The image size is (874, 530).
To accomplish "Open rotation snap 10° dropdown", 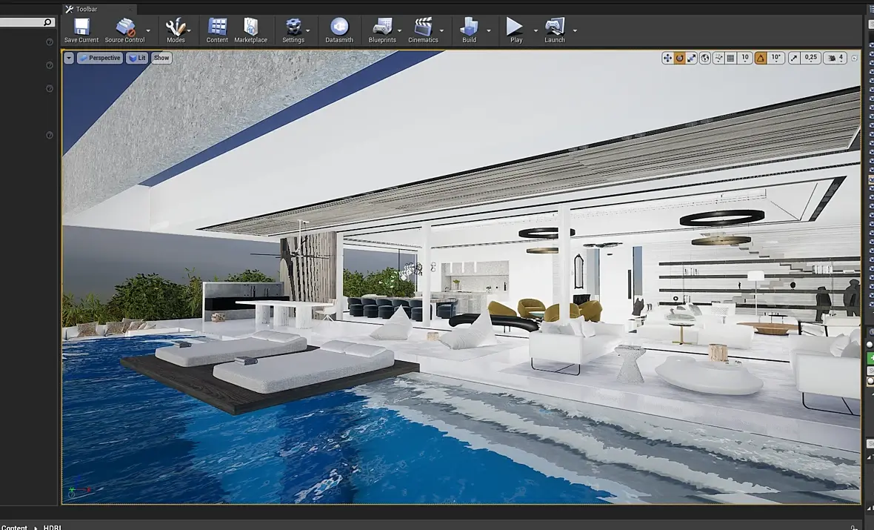I will point(776,58).
